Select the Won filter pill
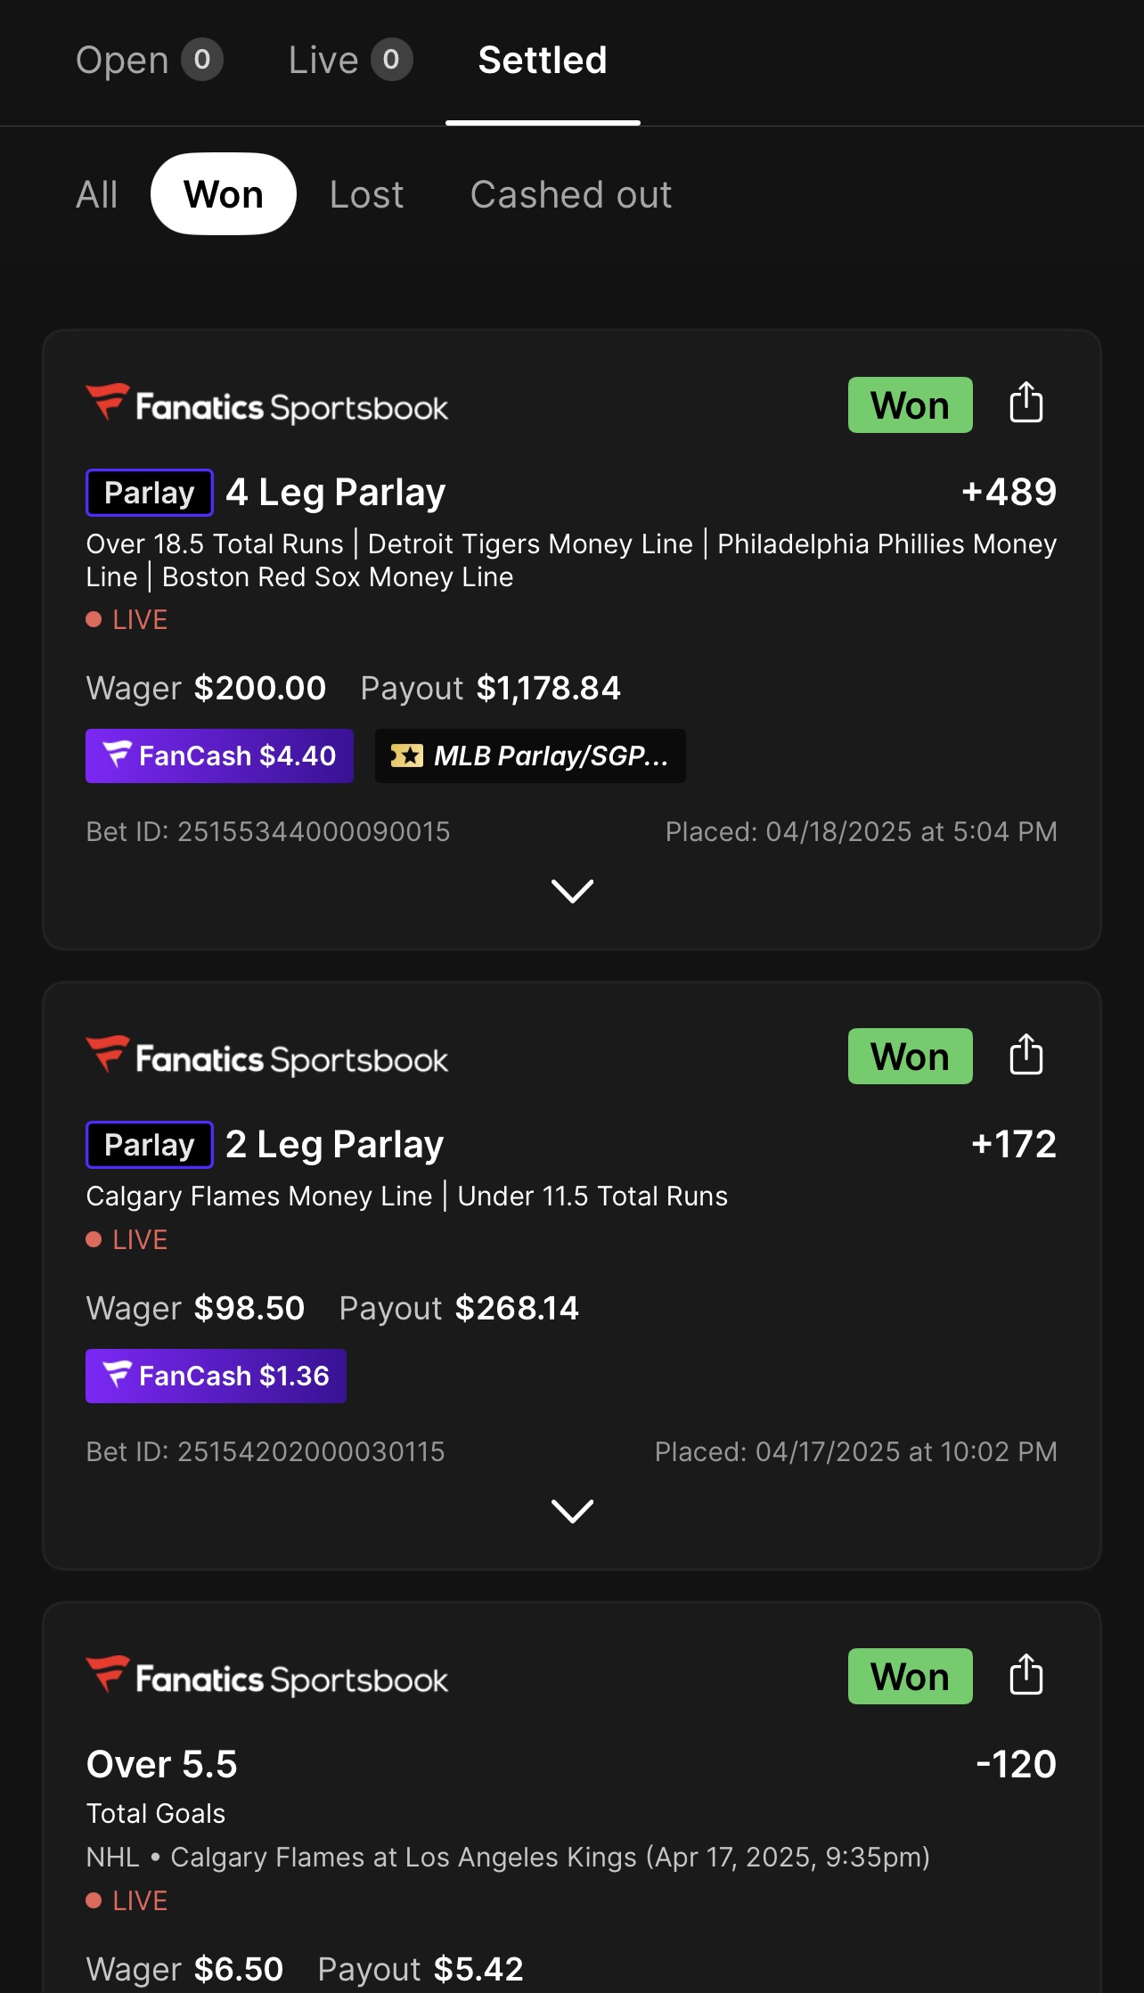 224,194
